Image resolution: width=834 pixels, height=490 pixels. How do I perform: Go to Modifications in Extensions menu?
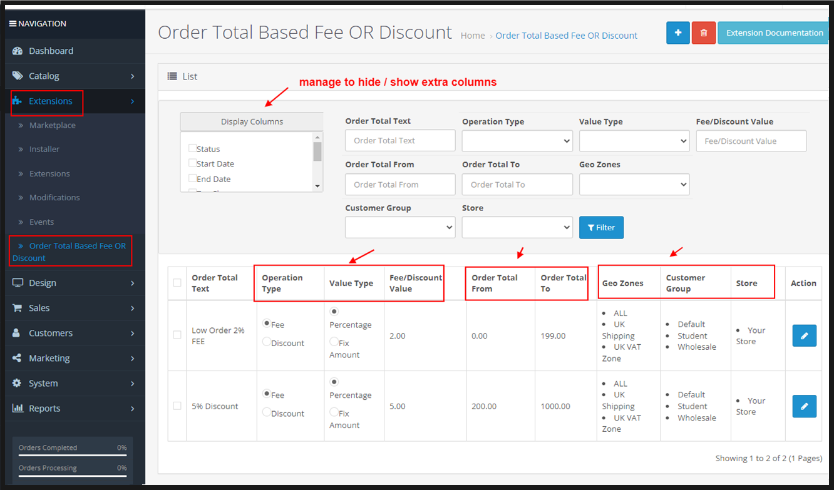coord(54,197)
